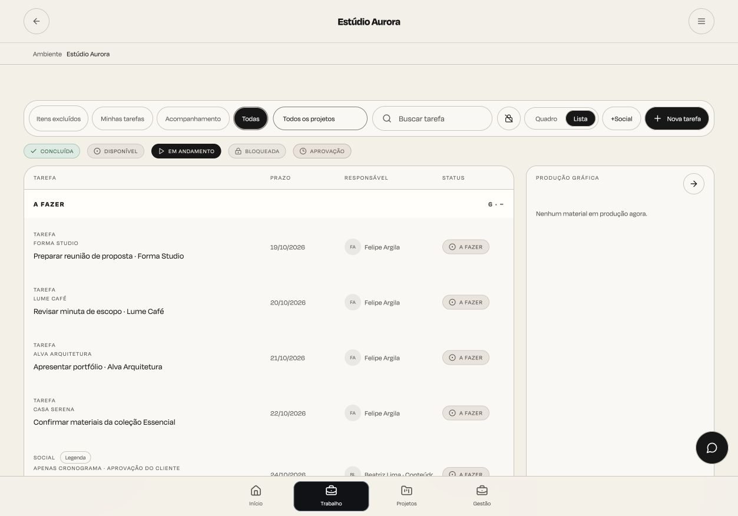Viewport: 738px width, 516px height.
Task: Click the search magnifier icon
Action: [387, 118]
